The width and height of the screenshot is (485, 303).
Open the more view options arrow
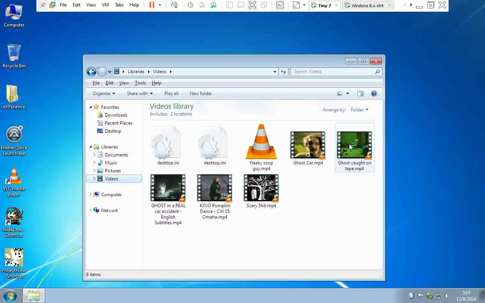347,94
